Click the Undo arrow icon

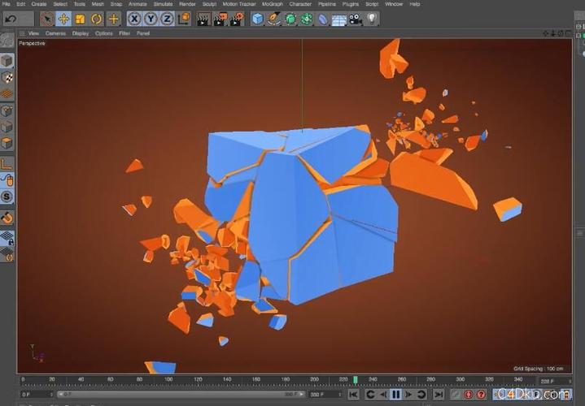(x=11, y=19)
